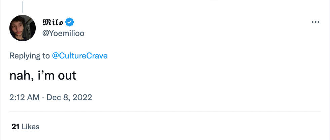Viewport: 330px width, 140px height.
Task: Click the blue verified checkmark badge
Action: [x=70, y=22]
